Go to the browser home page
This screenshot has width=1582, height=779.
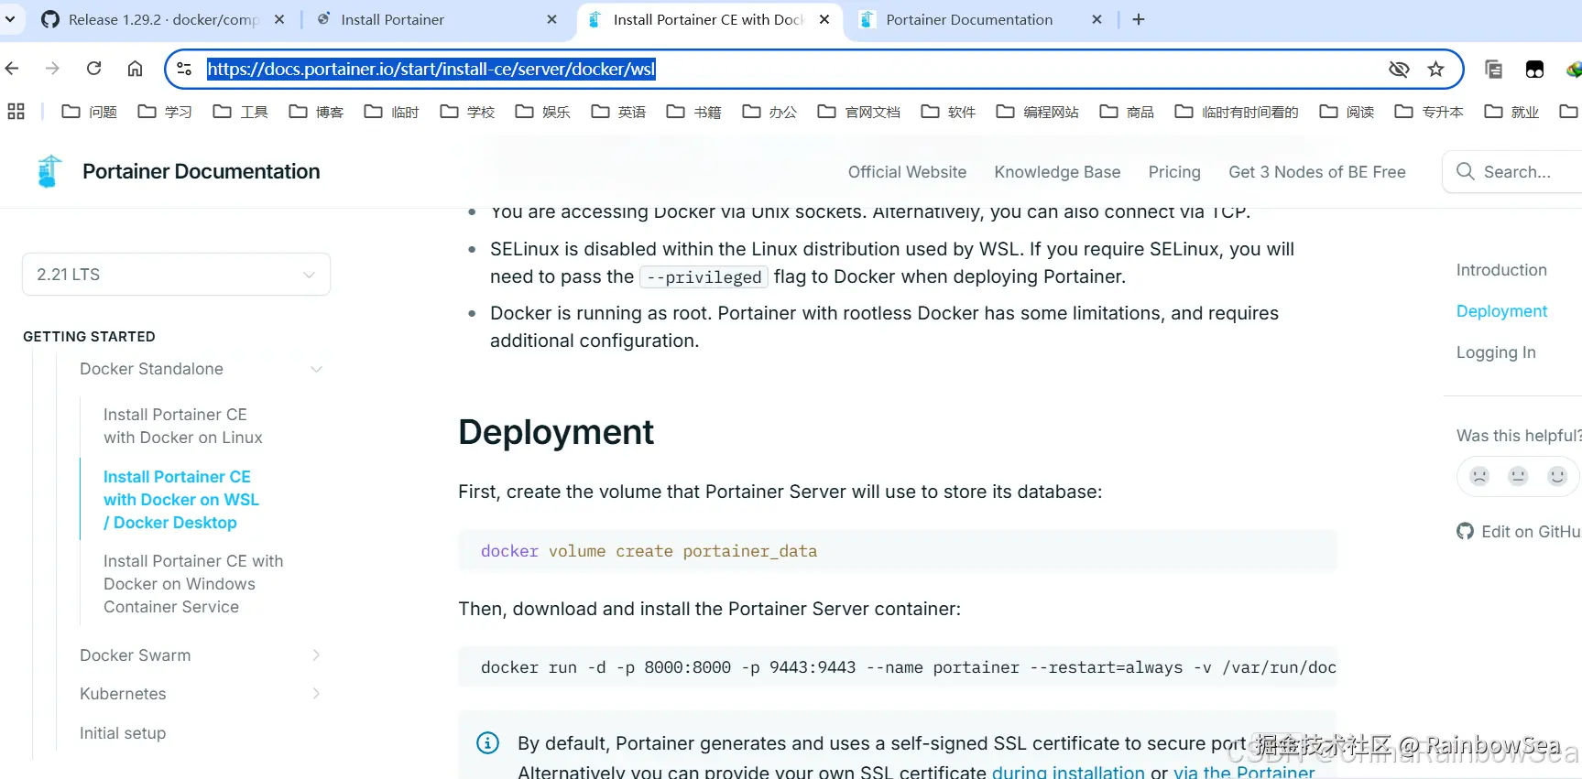(x=135, y=69)
